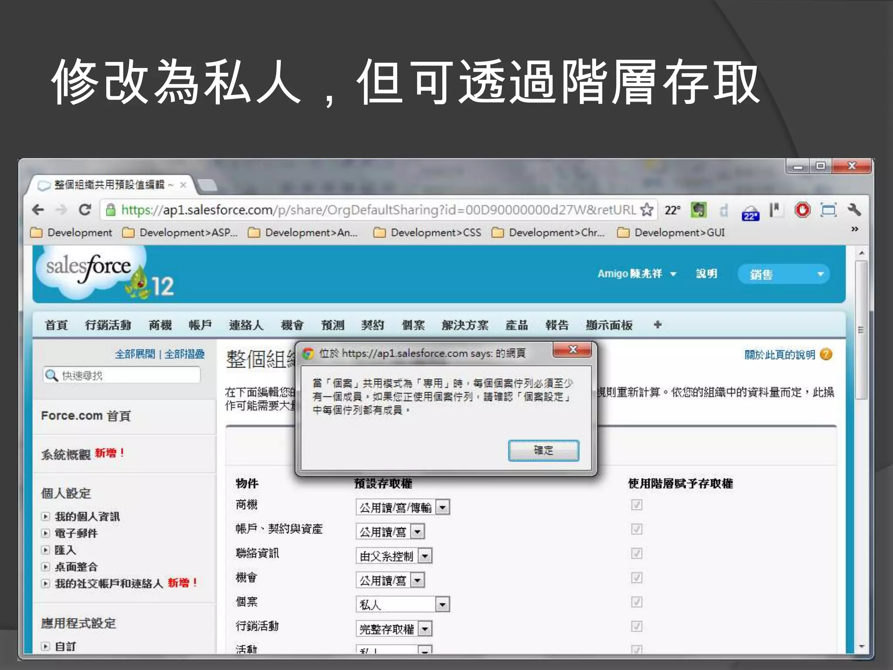893x670 pixels.
Task: Focus the 快速尋找 search box
Action: pos(122,375)
